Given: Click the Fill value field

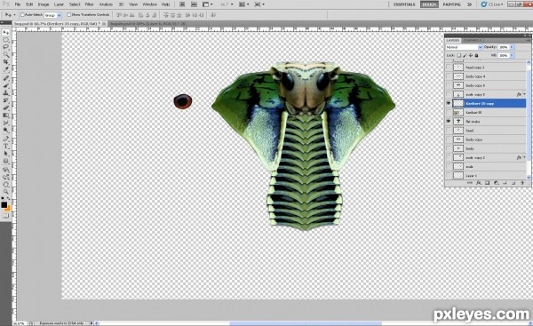Looking at the screenshot, I should click(x=504, y=55).
